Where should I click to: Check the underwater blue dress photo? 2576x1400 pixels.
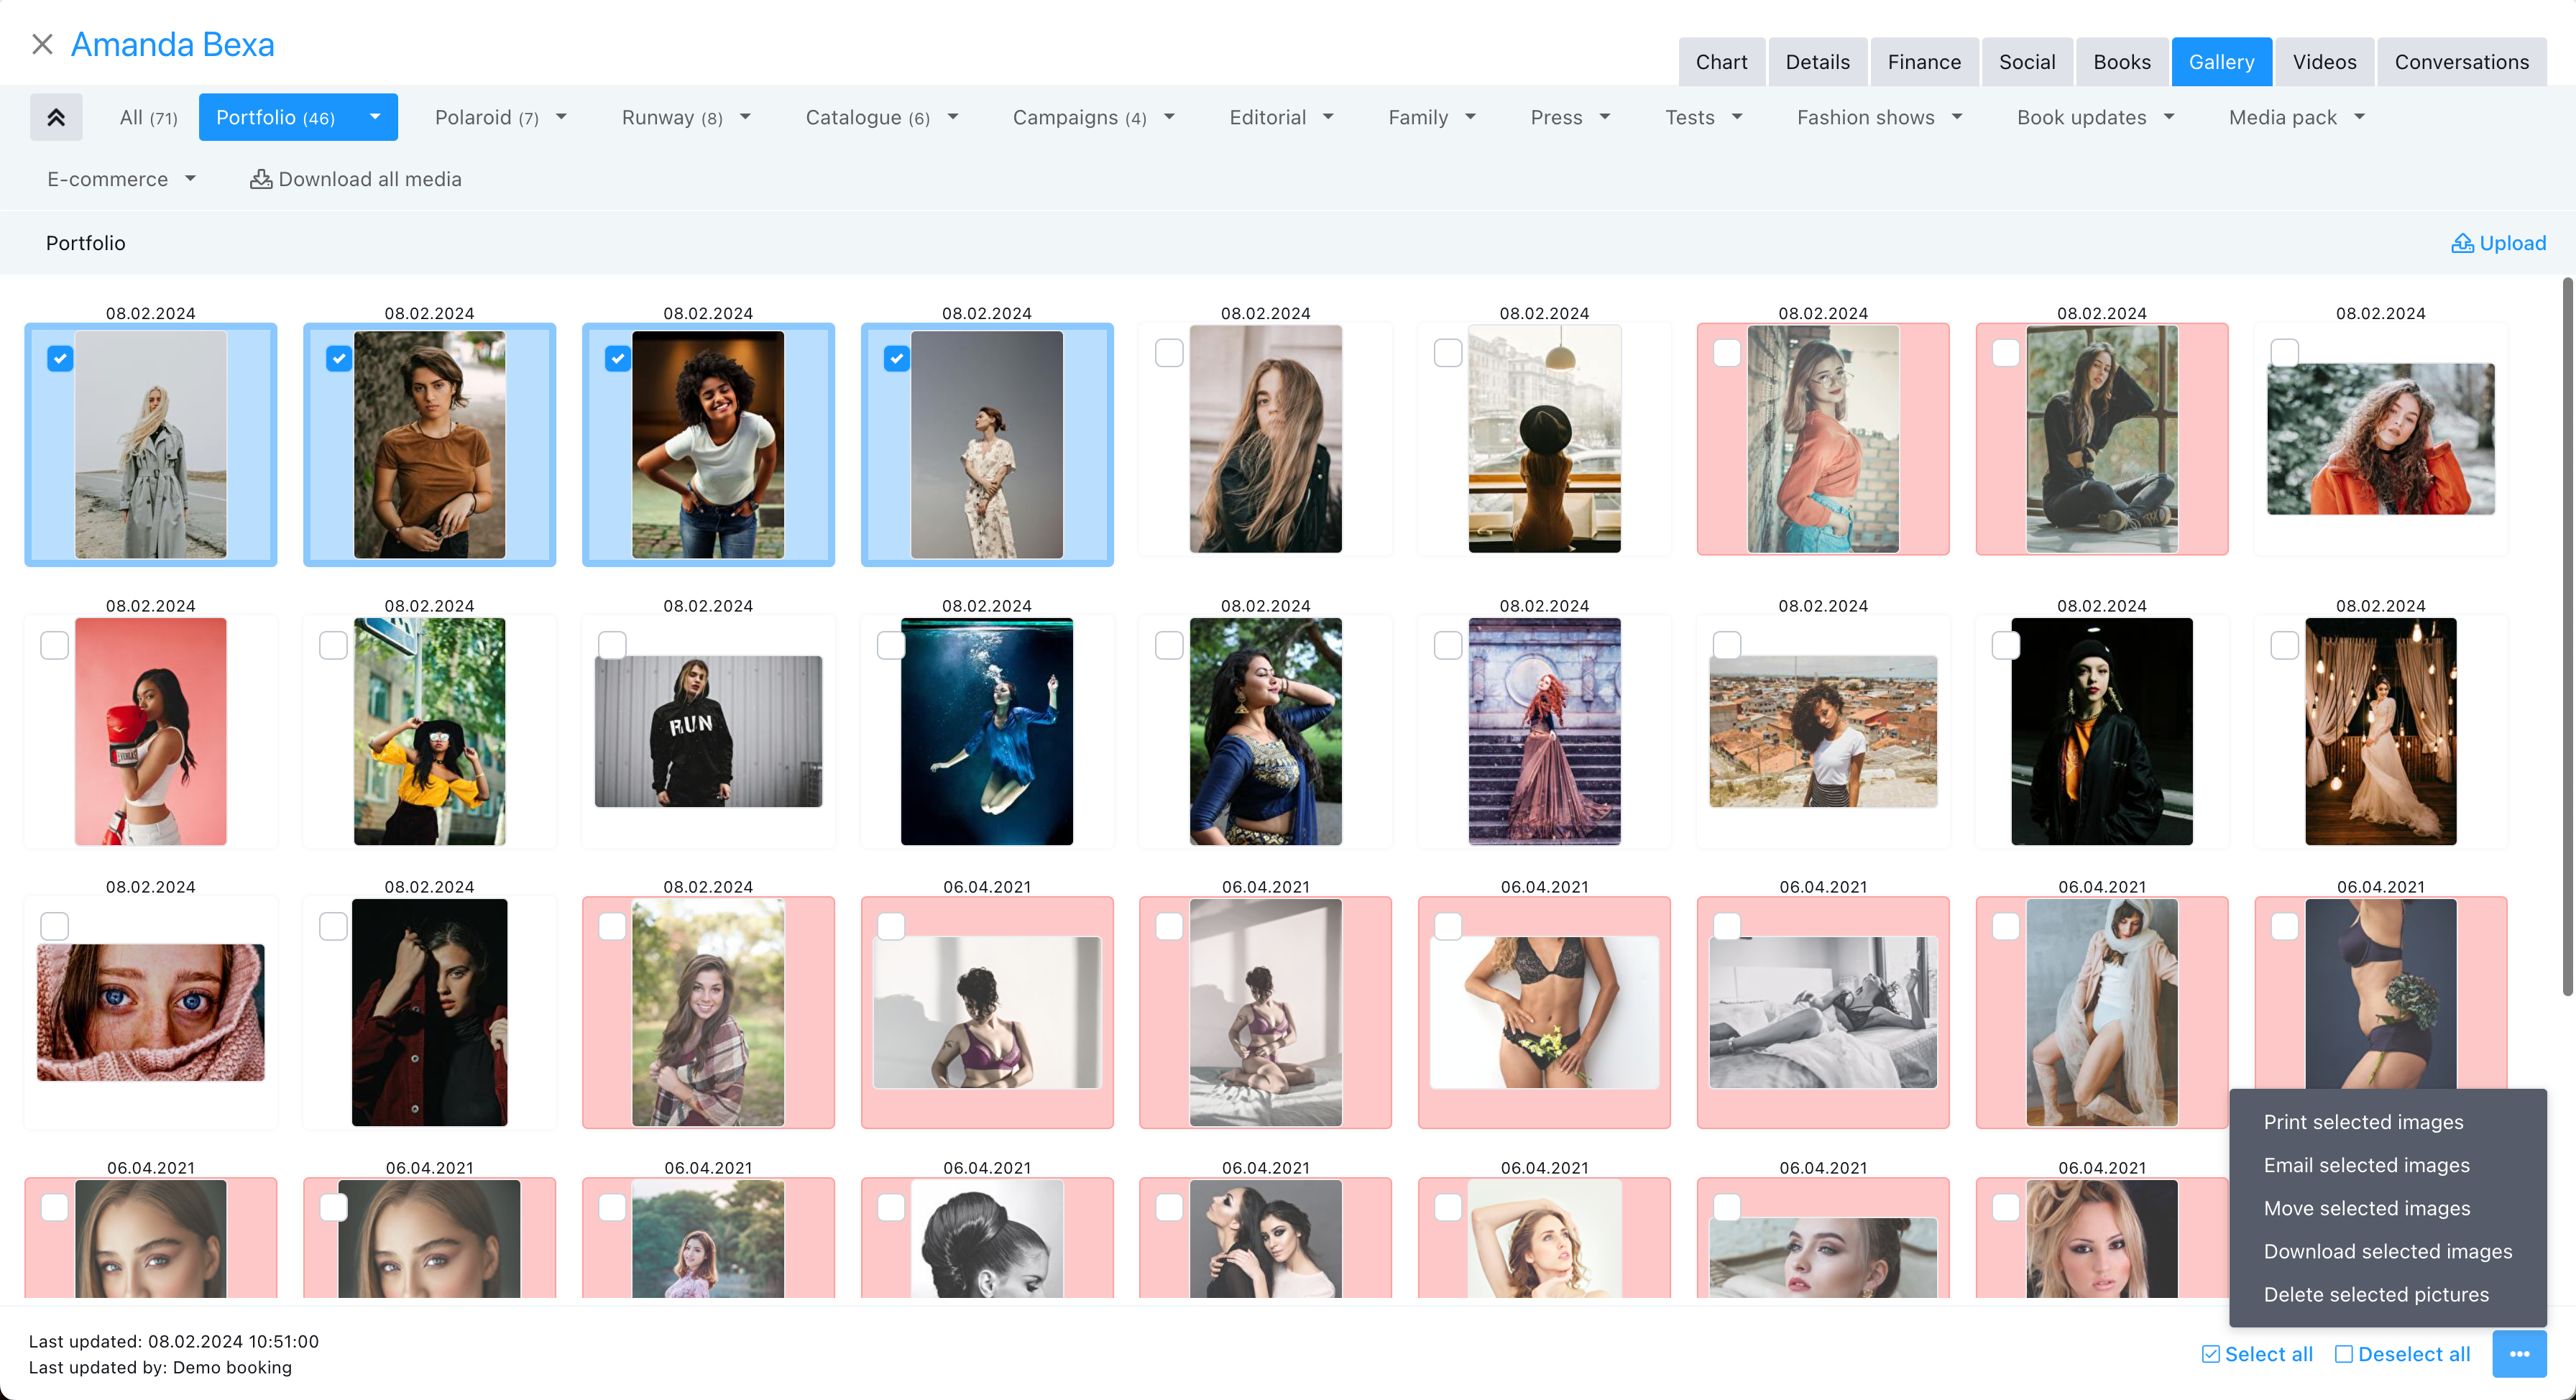pyautogui.click(x=891, y=646)
